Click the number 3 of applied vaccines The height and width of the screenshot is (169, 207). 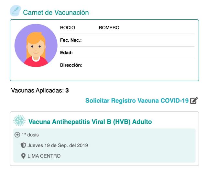[67, 90]
